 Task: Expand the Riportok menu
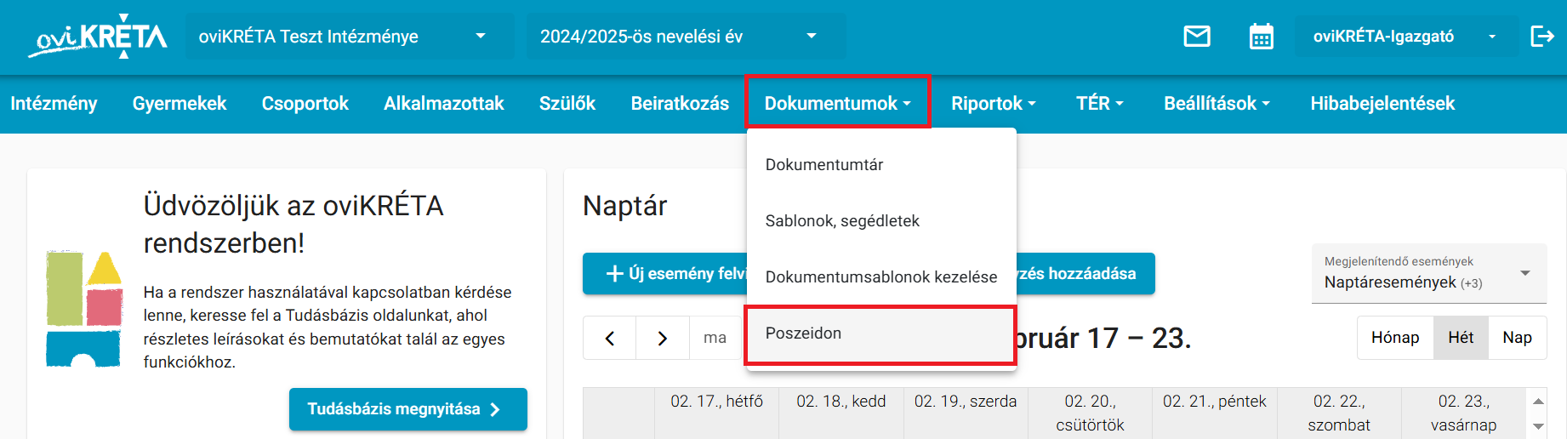[993, 104]
